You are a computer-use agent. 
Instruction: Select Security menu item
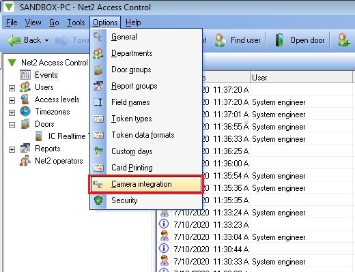click(x=146, y=200)
